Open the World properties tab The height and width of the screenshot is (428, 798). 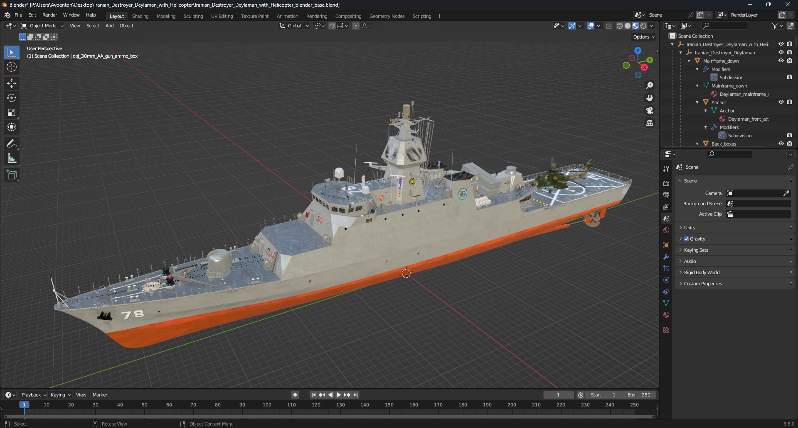click(x=666, y=230)
